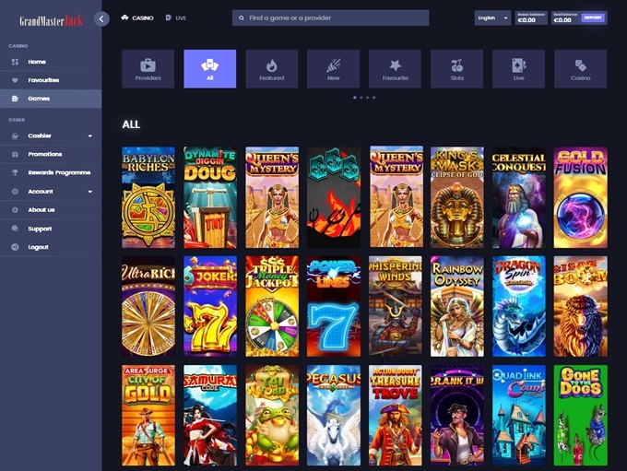The height and width of the screenshot is (471, 627).
Task: Switch to the LIVE tab
Action: pos(175,18)
